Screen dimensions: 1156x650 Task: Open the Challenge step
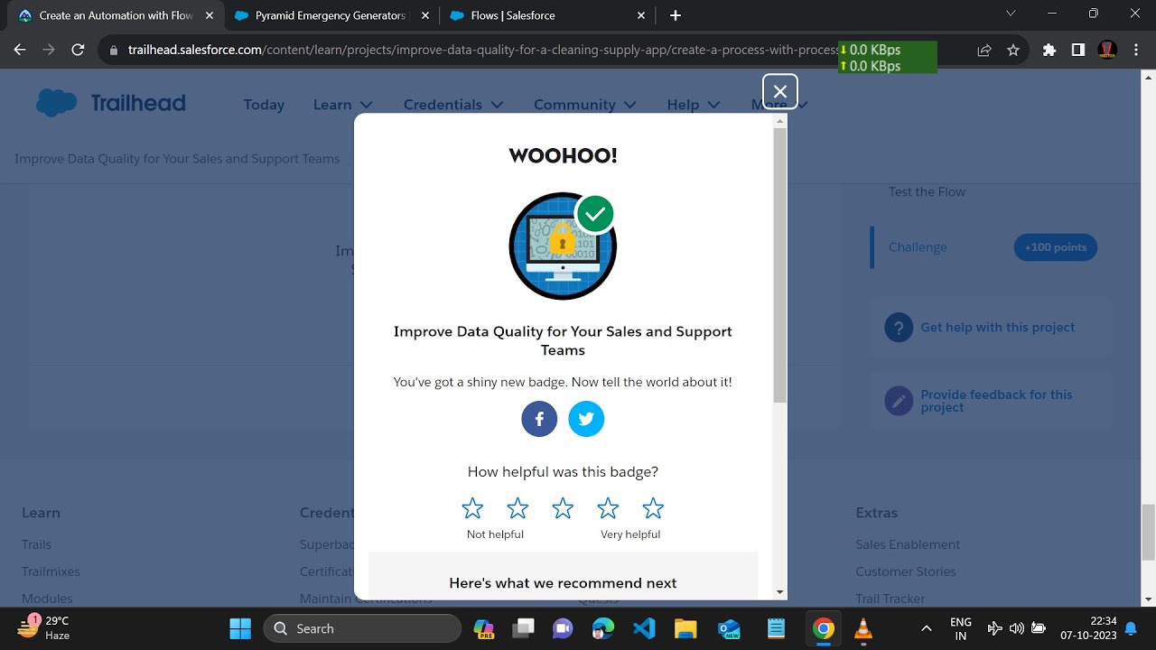point(918,247)
